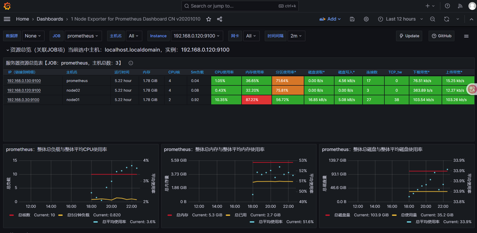477x233 pixels.
Task: Show info tooltip for server overview table
Action: [131, 63]
